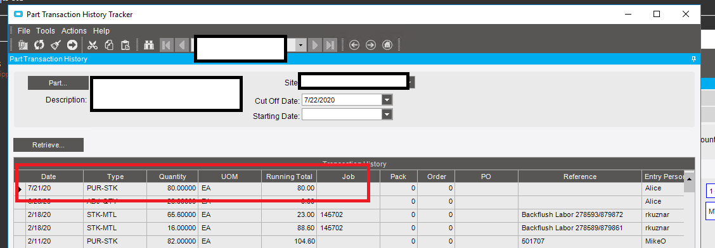Click the UOM column header
The image size is (715, 248).
click(x=229, y=177)
